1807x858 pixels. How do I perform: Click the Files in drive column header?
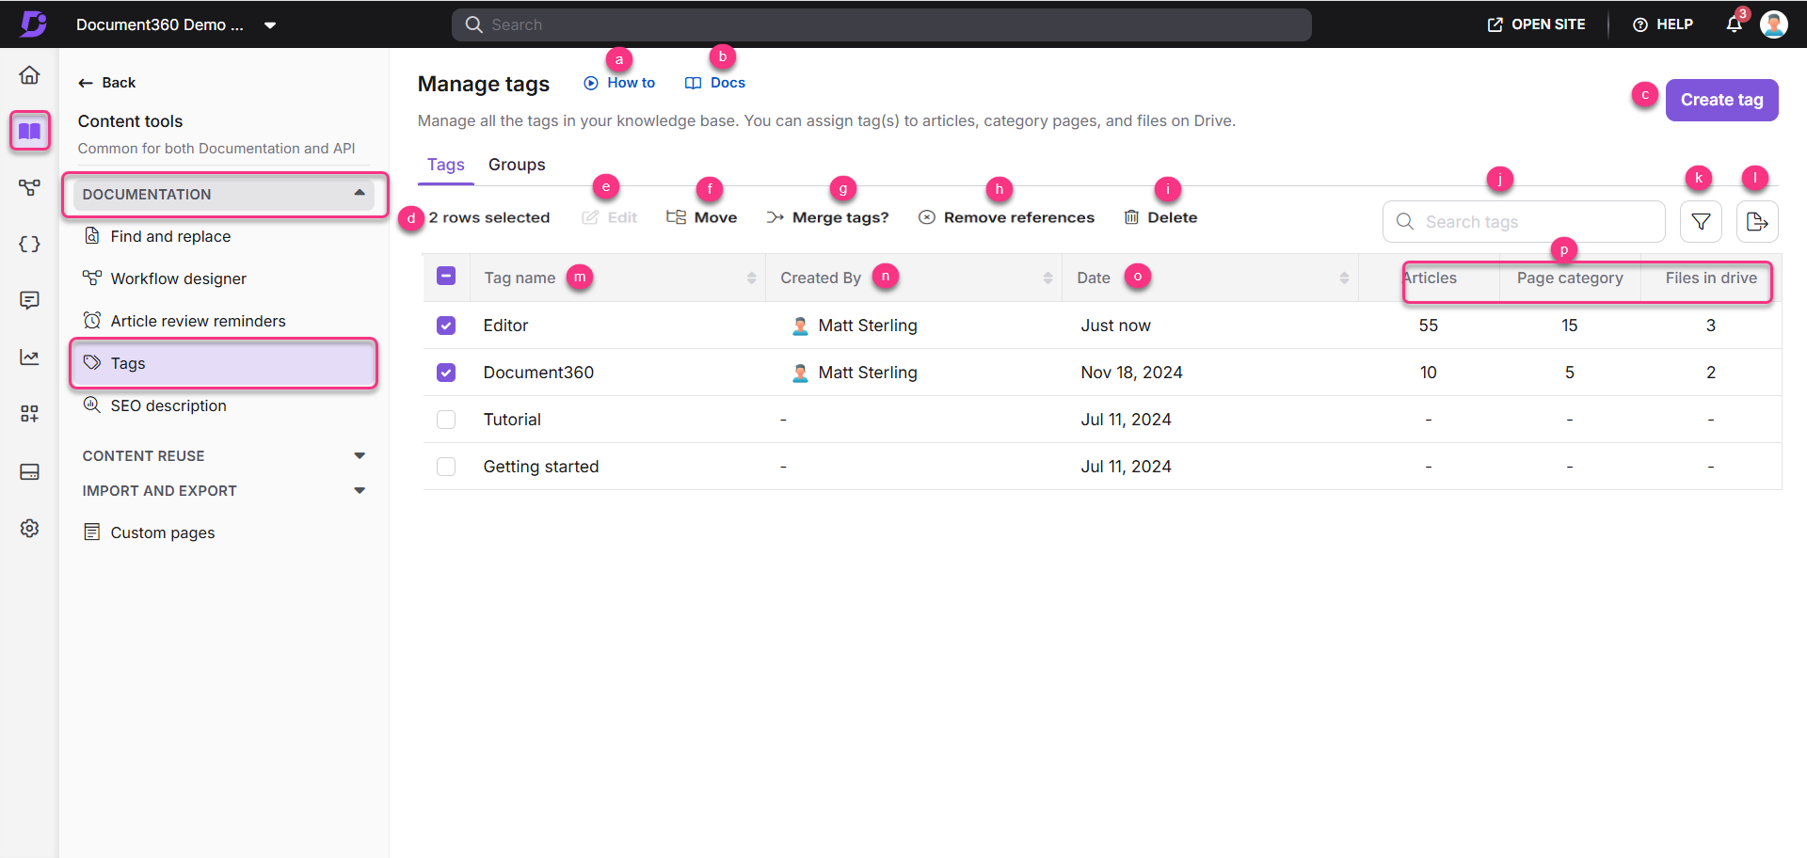(x=1711, y=278)
